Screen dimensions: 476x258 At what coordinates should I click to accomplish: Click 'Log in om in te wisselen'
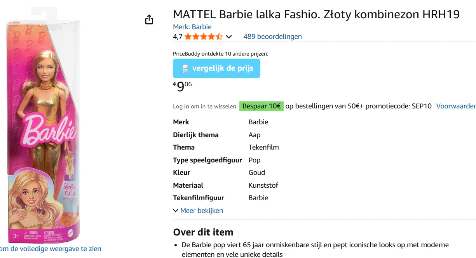coord(204,106)
